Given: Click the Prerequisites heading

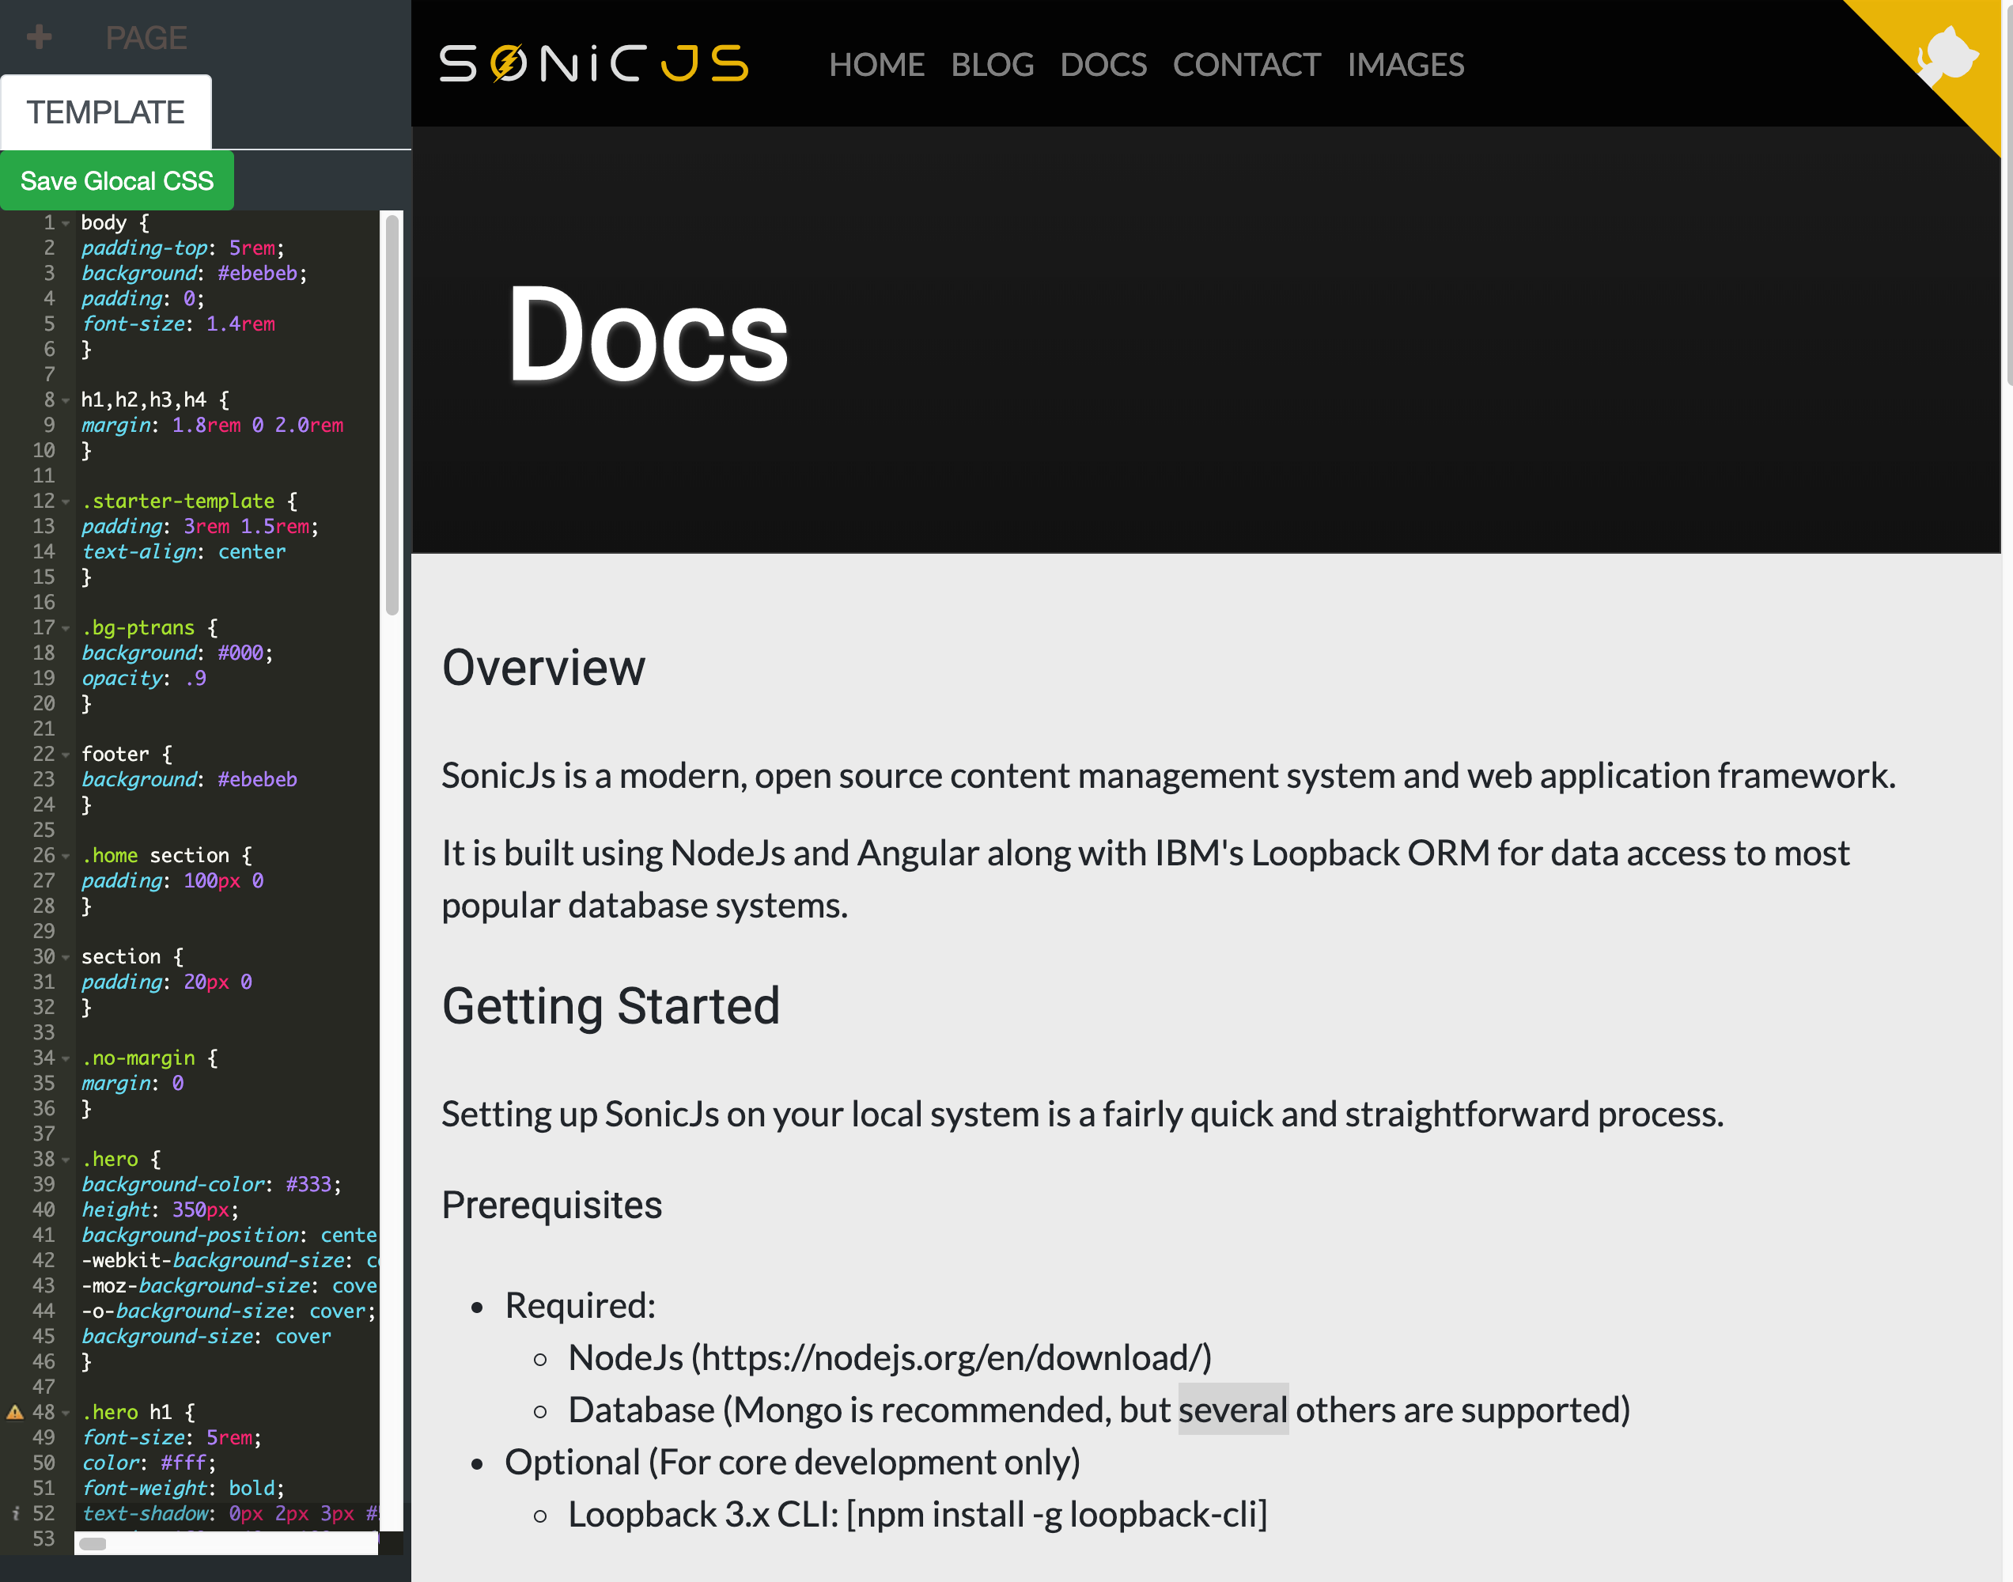Looking at the screenshot, I should (x=552, y=1205).
